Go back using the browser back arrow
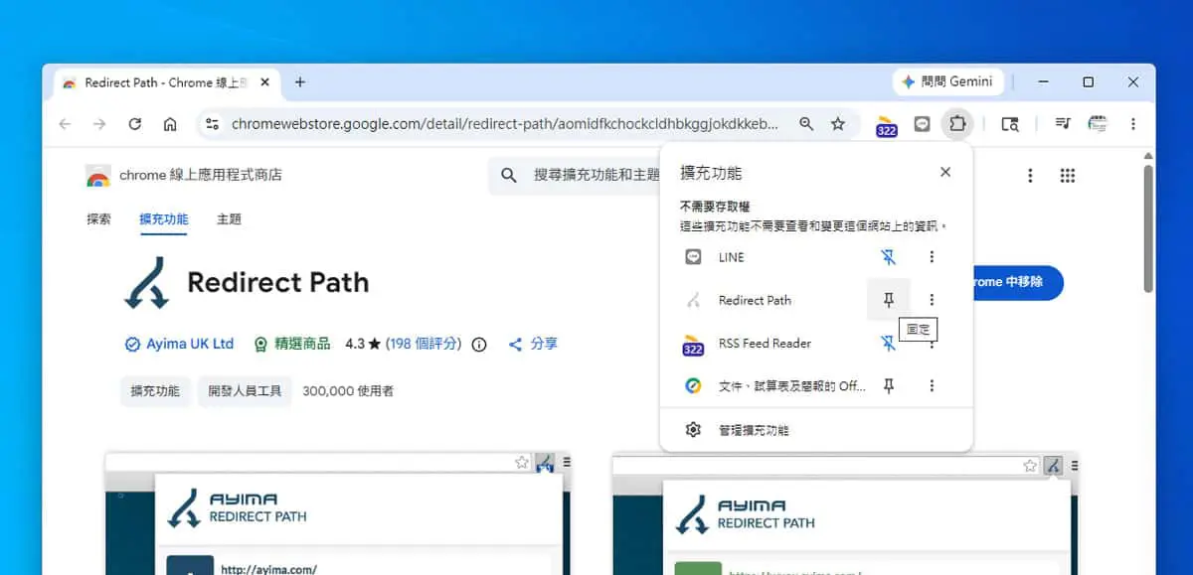 (x=65, y=124)
